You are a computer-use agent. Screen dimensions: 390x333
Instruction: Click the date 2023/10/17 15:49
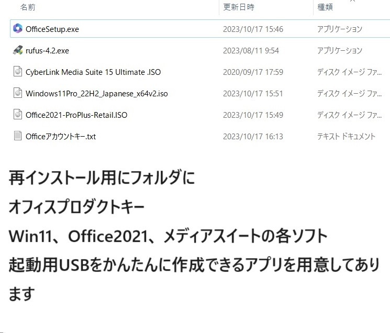pos(253,115)
